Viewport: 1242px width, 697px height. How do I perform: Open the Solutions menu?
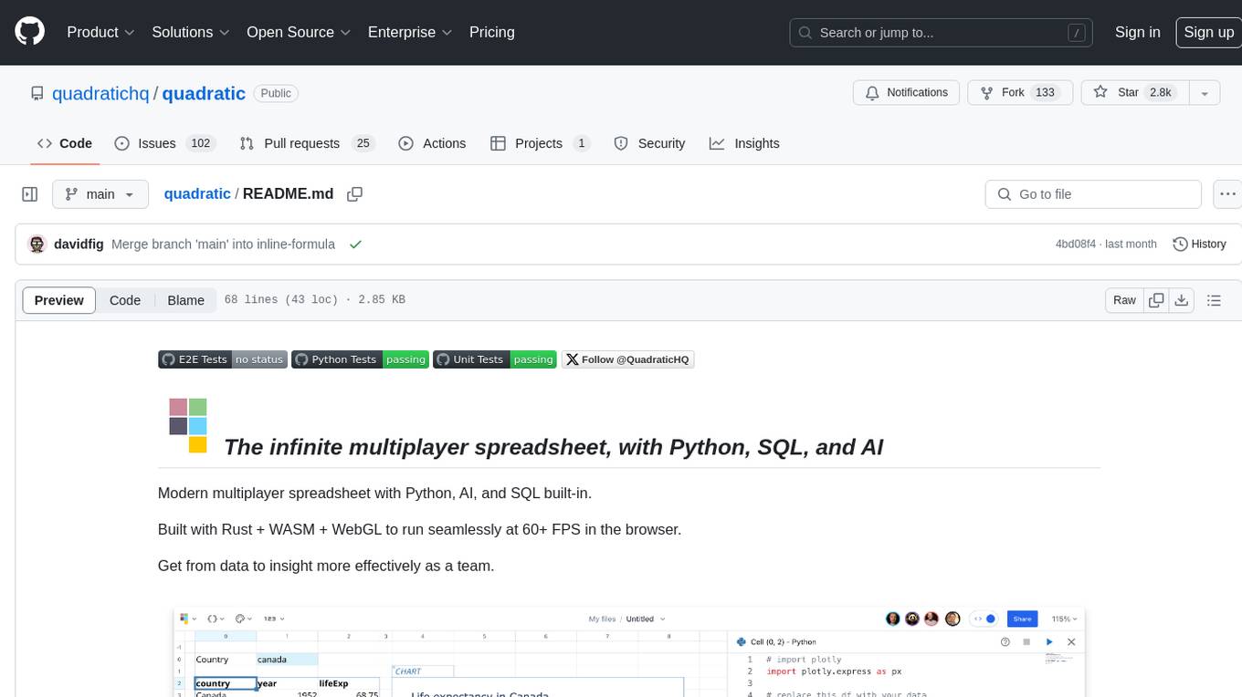tap(190, 32)
